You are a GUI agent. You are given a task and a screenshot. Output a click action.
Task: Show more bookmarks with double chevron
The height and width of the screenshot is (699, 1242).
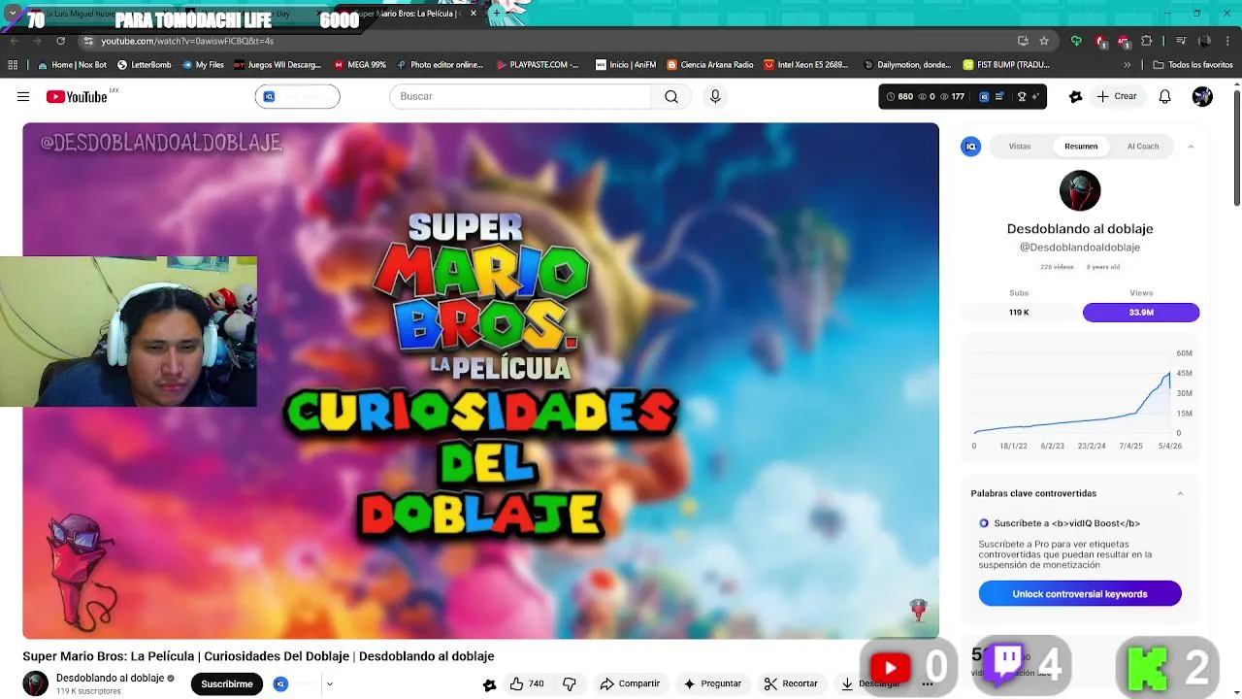coord(1127,65)
